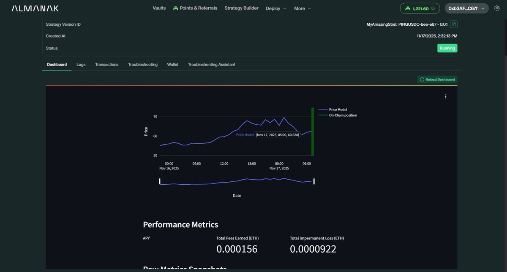Click the green Points & Referrals icon

coord(174,8)
